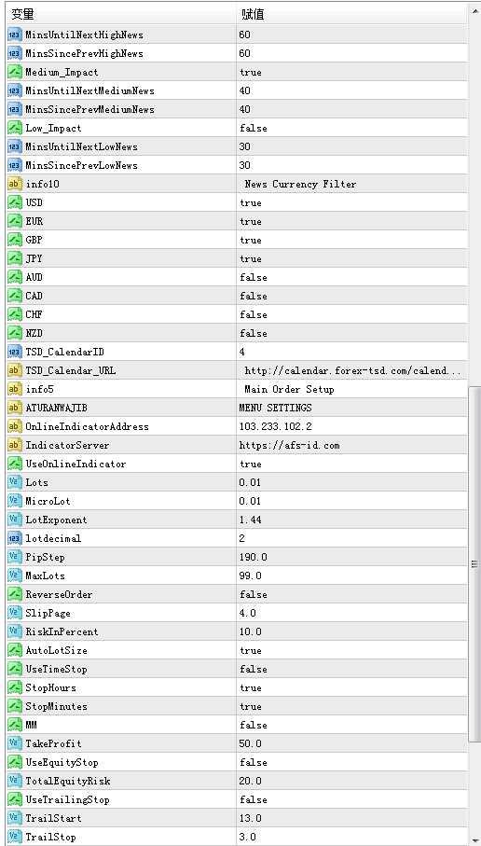The height and width of the screenshot is (846, 481).
Task: Click the string icon beside info10
Action: (15, 185)
